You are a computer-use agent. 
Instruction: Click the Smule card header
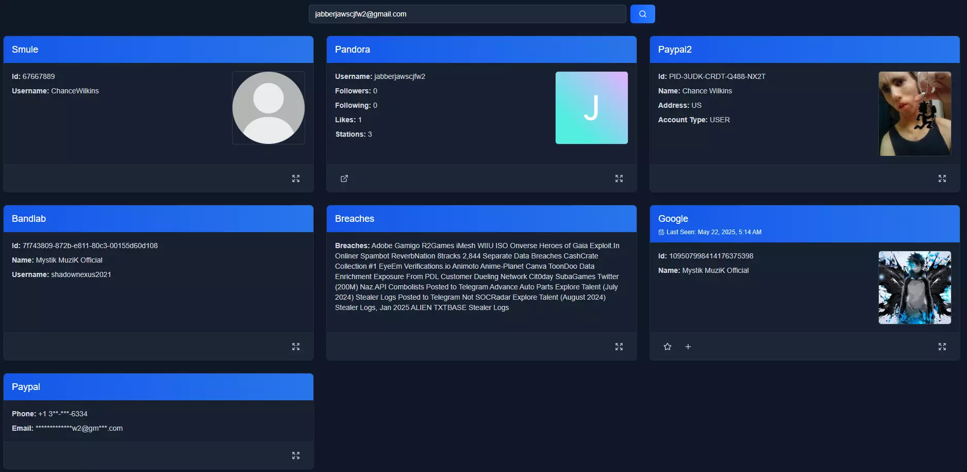pyautogui.click(x=158, y=50)
